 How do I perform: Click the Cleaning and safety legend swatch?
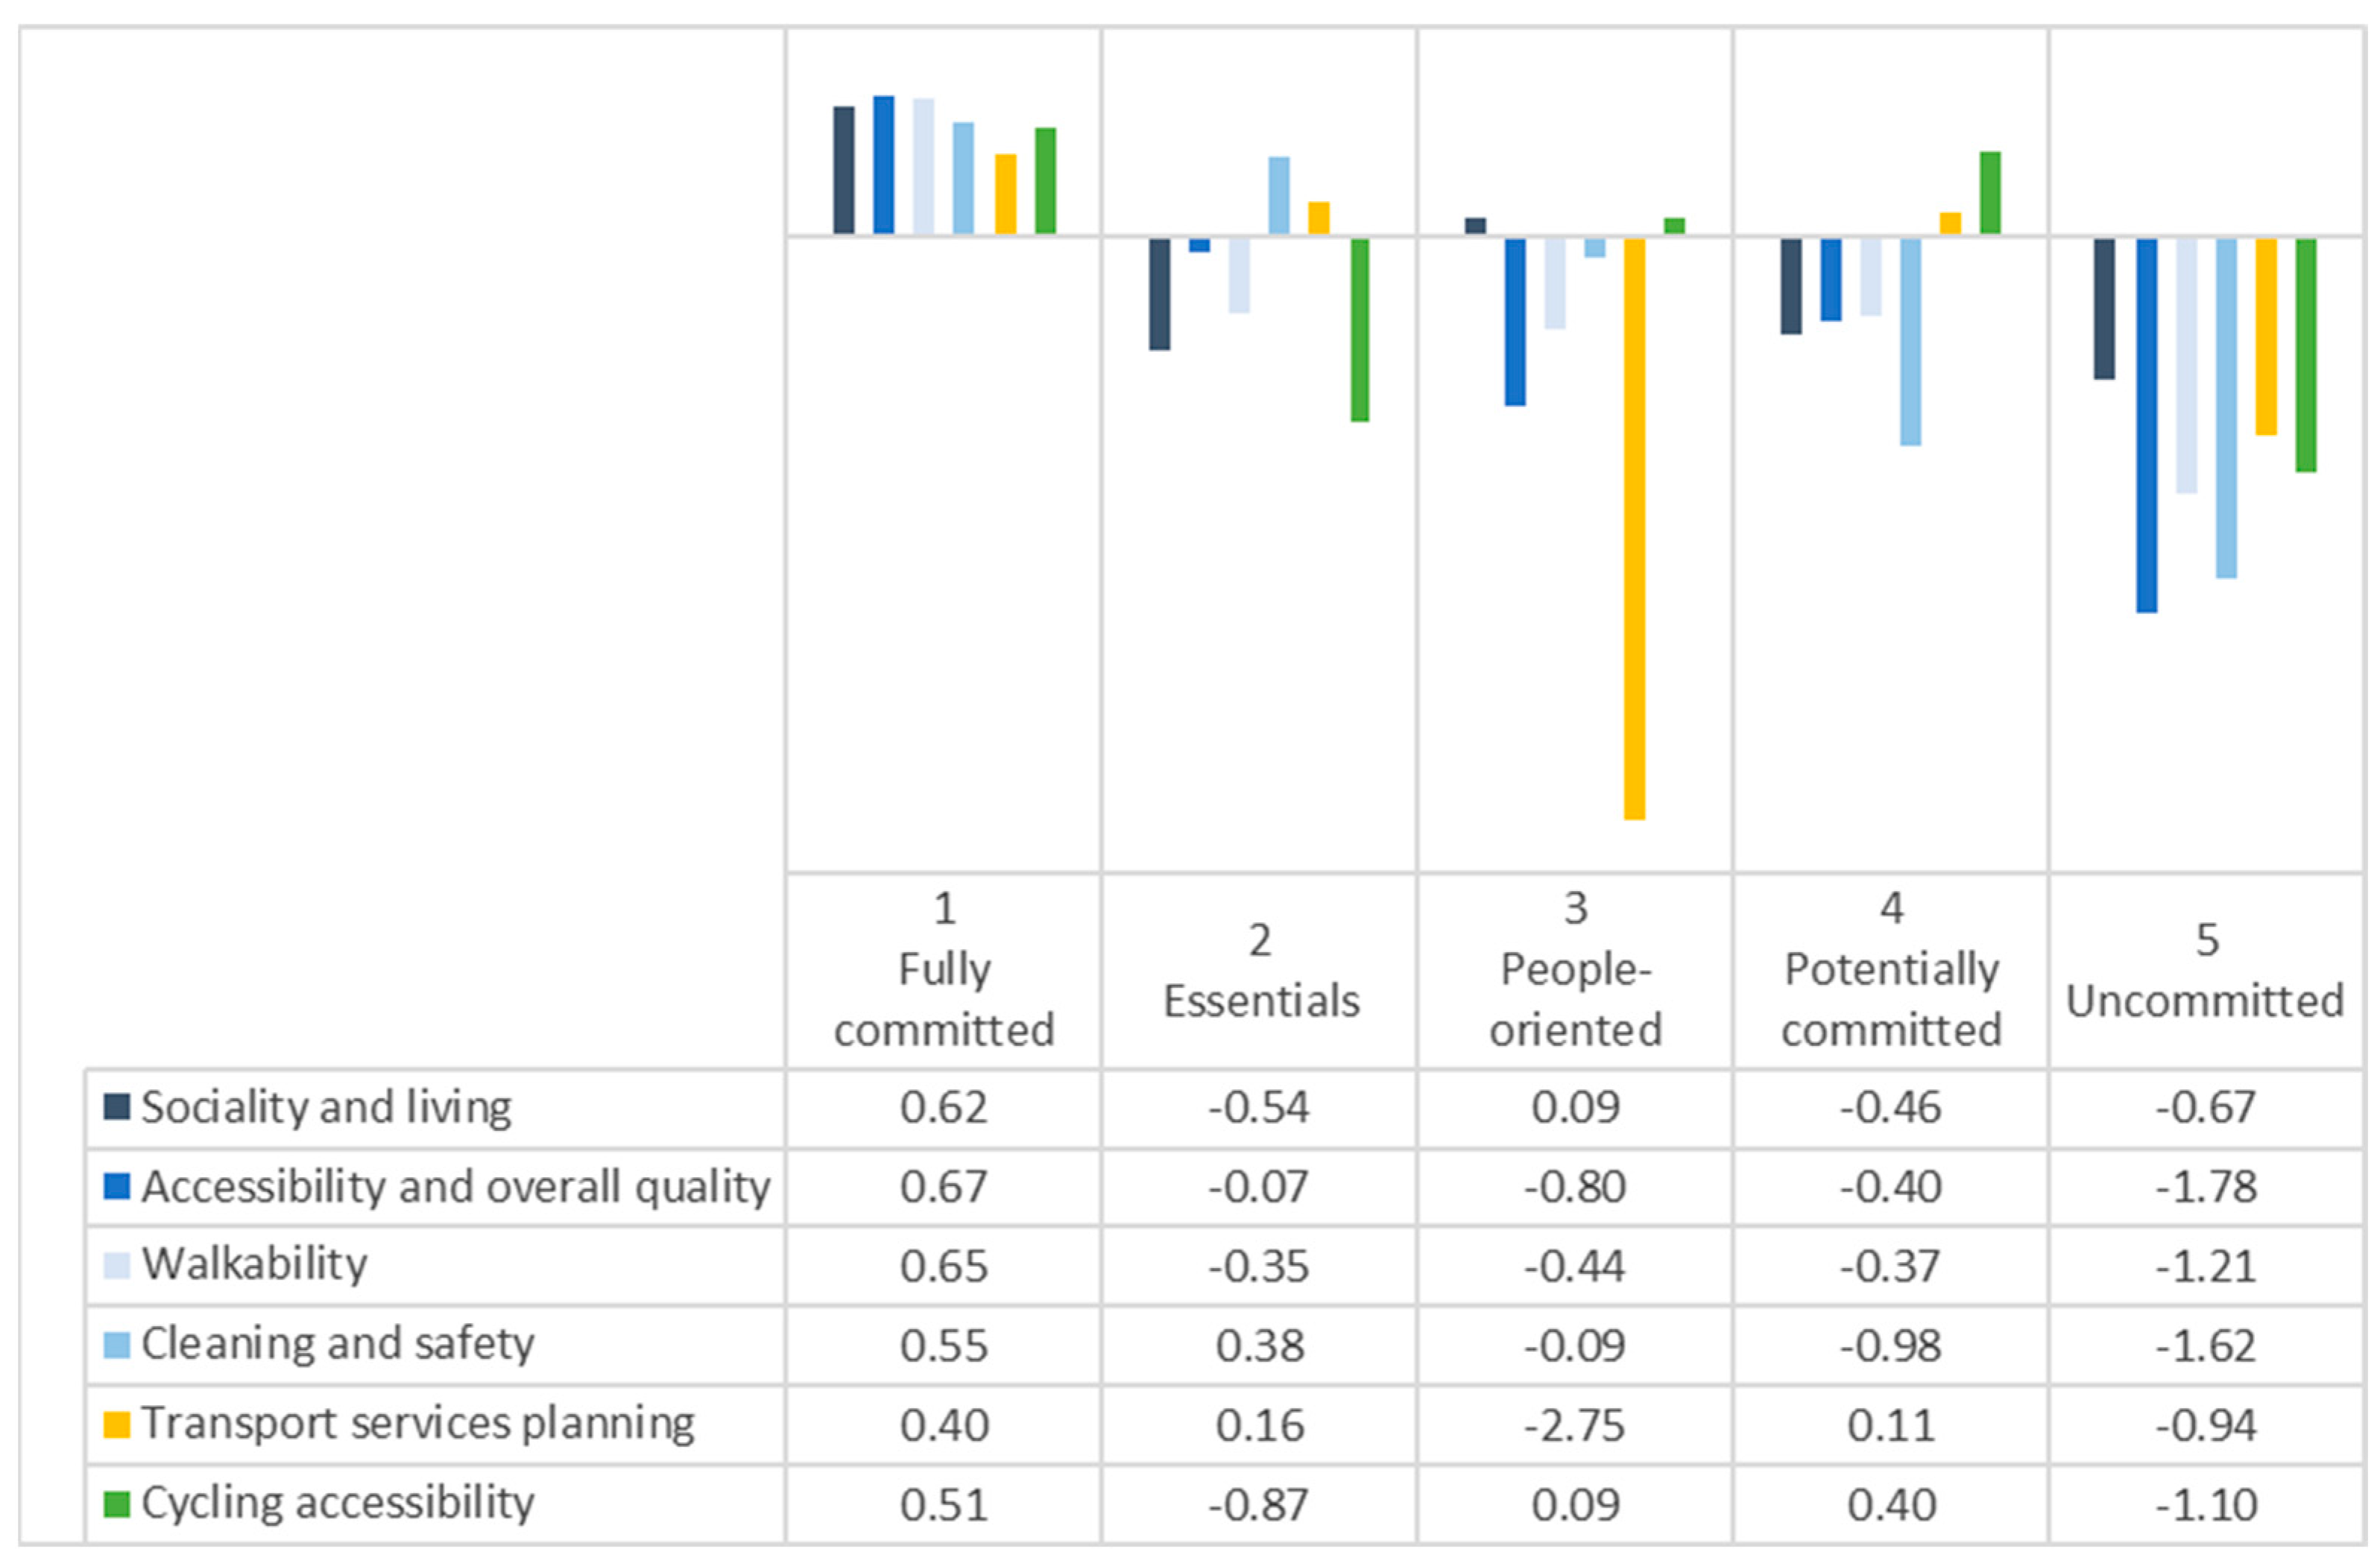pyautogui.click(x=117, y=1344)
